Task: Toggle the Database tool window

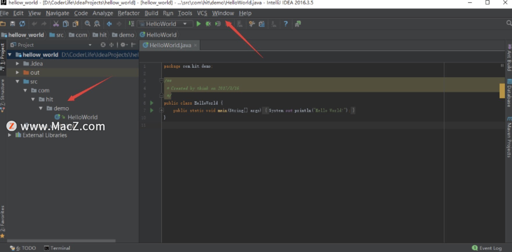Action: (x=509, y=93)
